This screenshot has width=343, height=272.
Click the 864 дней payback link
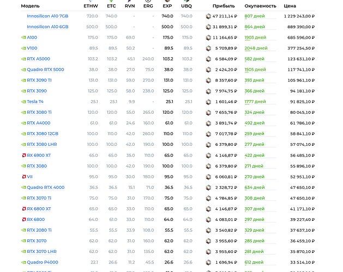(x=255, y=27)
